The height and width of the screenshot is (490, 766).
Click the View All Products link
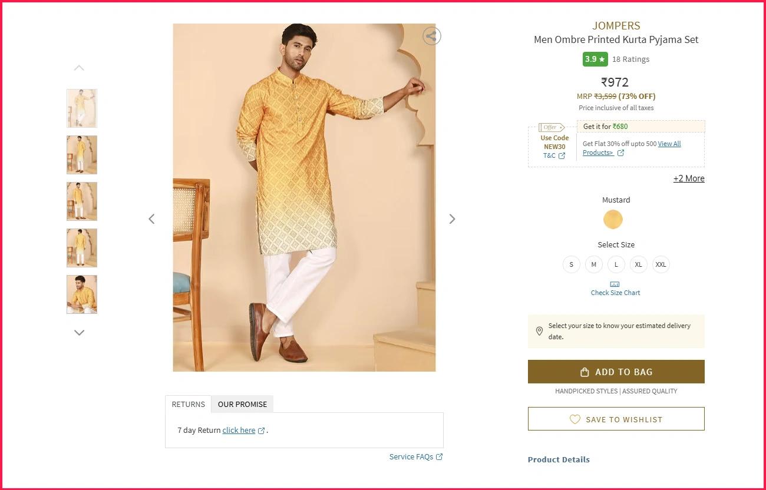point(669,144)
